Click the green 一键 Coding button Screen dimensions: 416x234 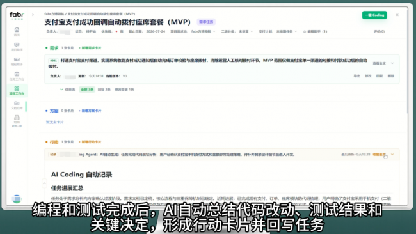(x=374, y=15)
